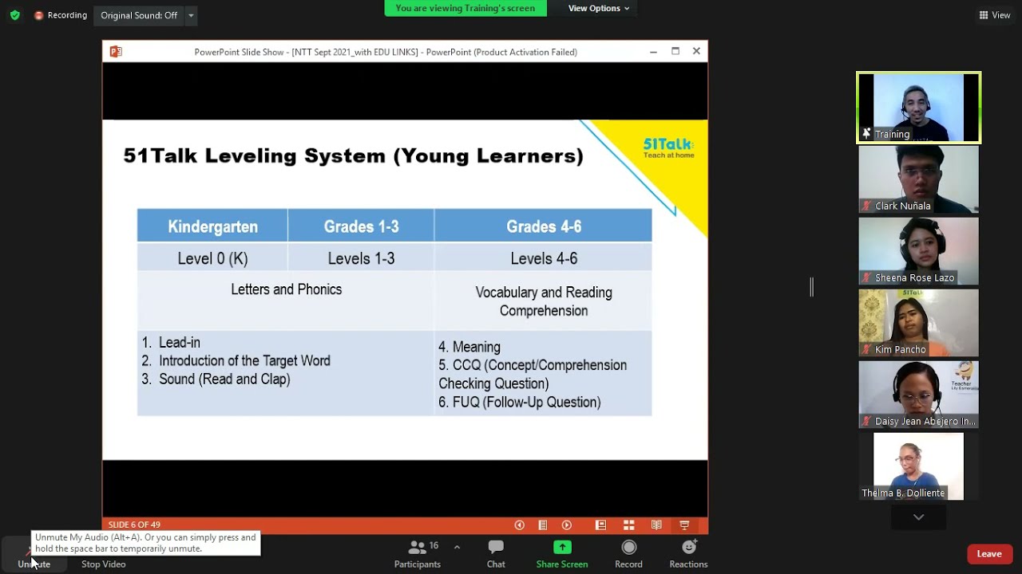The width and height of the screenshot is (1022, 574).
Task: Select Sheena Rose Lazo's video thumbnail
Action: click(918, 251)
